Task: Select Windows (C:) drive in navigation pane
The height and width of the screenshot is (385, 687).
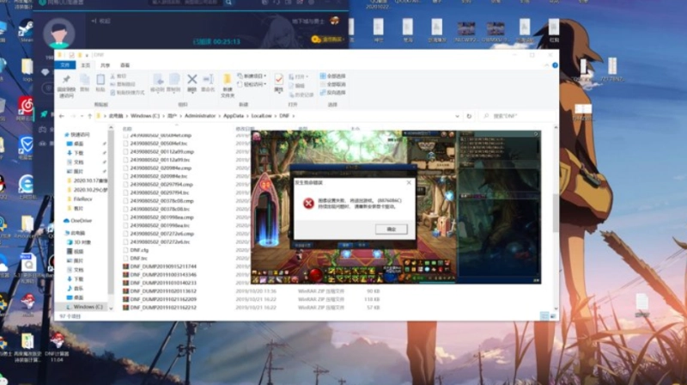Action: click(84, 307)
